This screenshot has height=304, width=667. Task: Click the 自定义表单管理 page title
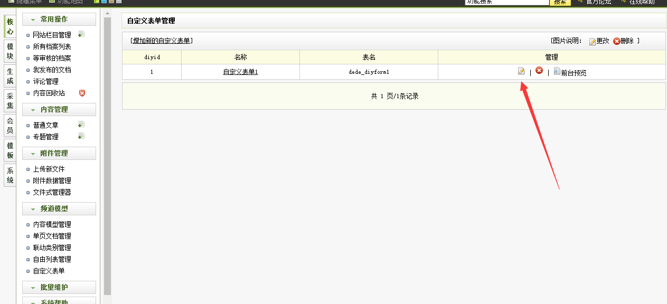(151, 21)
